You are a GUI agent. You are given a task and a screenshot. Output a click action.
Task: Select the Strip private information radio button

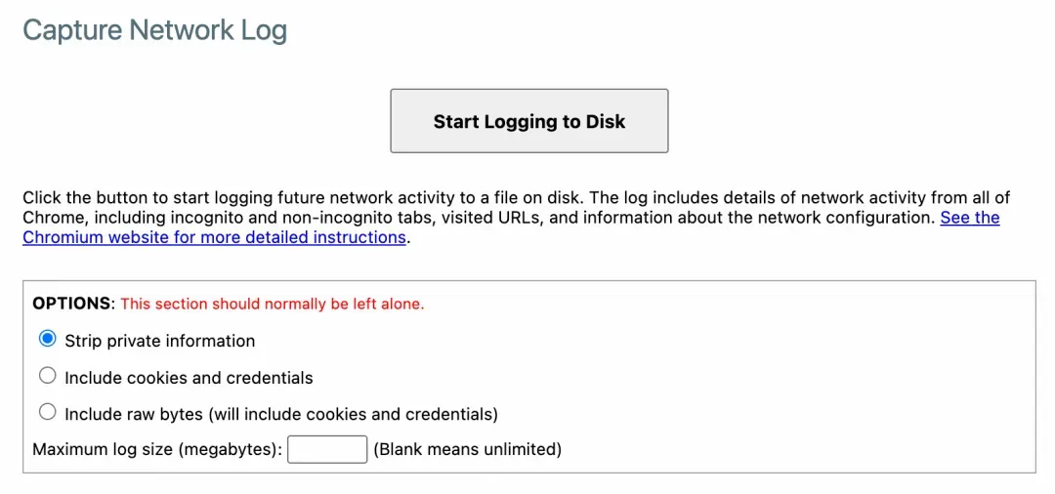pos(47,339)
